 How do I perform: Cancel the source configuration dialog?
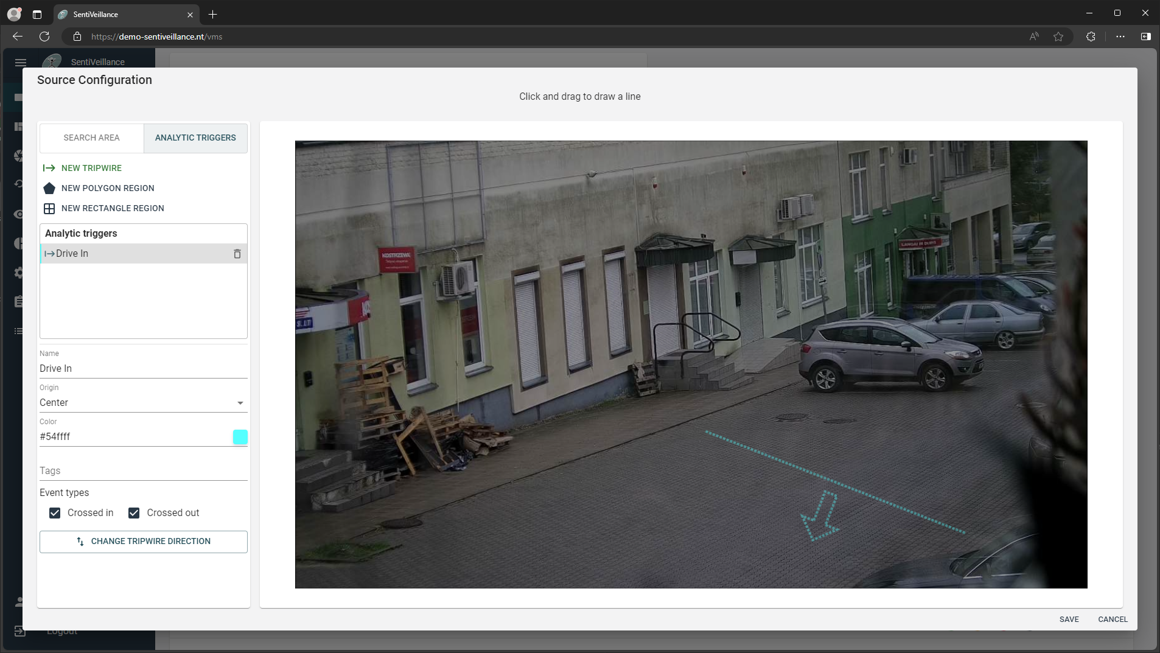pyautogui.click(x=1113, y=619)
